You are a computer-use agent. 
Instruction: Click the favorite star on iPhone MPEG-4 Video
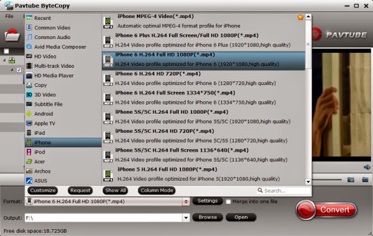(x=300, y=17)
